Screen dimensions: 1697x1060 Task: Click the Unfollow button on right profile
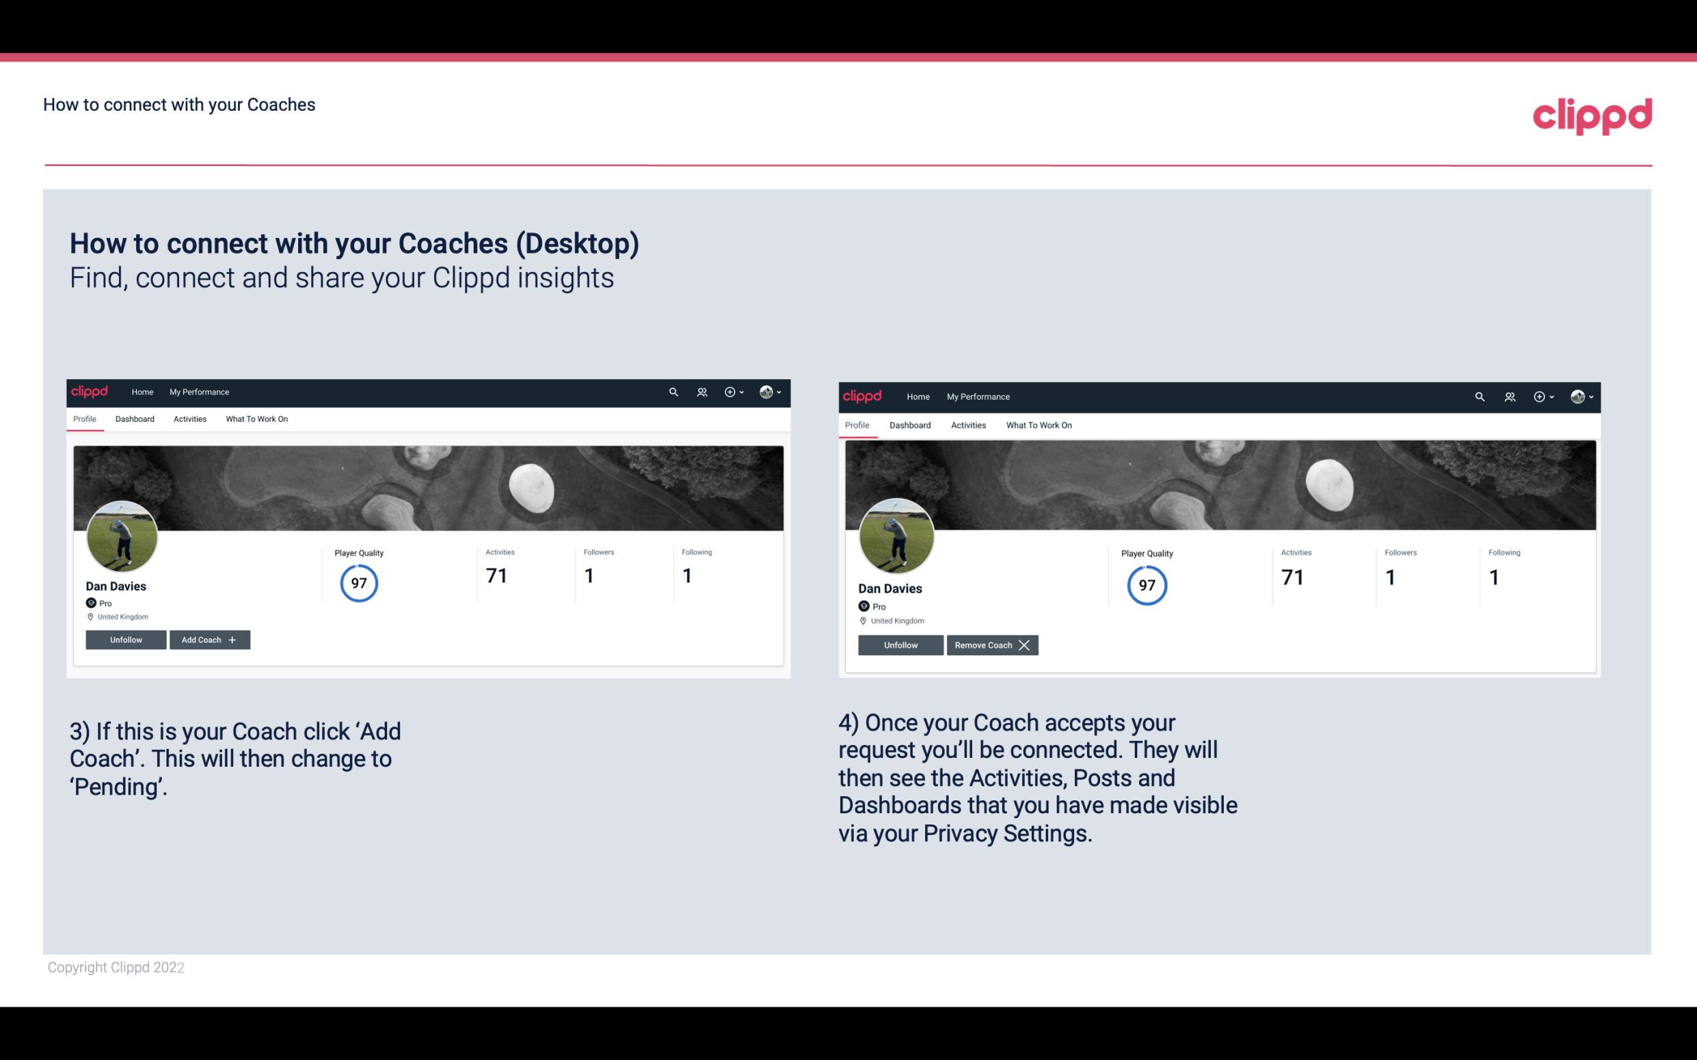tap(900, 644)
